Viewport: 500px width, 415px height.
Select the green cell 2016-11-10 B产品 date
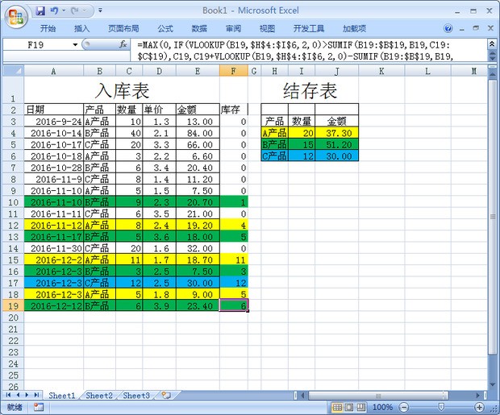(x=53, y=202)
